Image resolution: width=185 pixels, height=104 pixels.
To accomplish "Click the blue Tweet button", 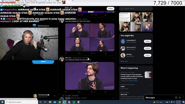I will click(x=43, y=62).
